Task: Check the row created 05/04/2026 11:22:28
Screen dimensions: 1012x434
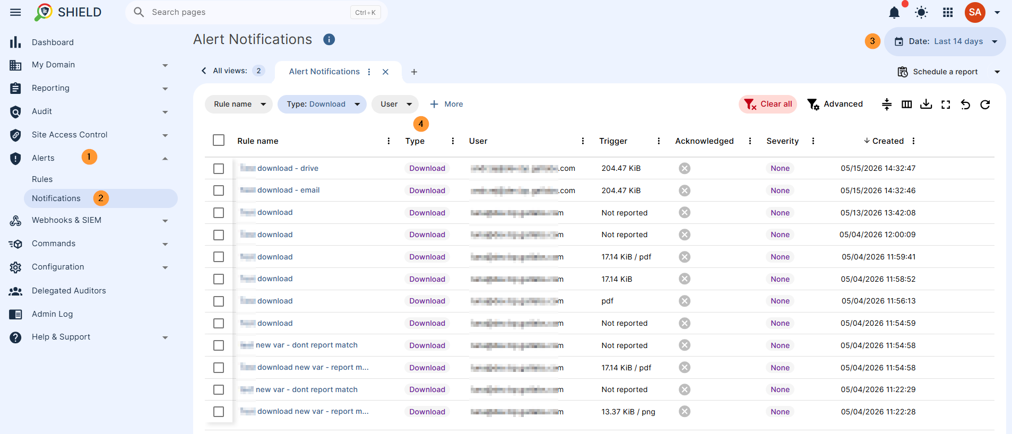Action: [x=219, y=412]
